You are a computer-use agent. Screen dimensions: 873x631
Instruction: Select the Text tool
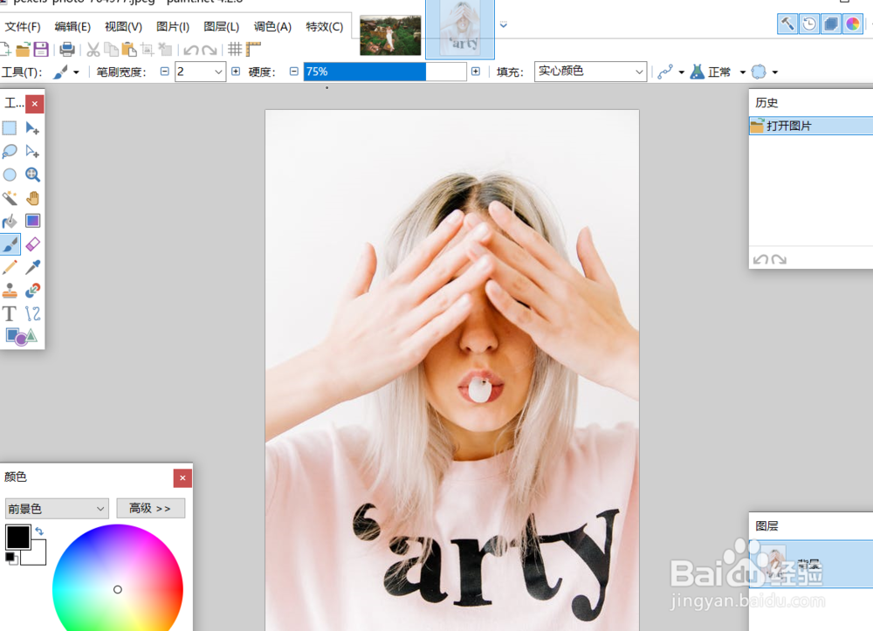pyautogui.click(x=10, y=314)
